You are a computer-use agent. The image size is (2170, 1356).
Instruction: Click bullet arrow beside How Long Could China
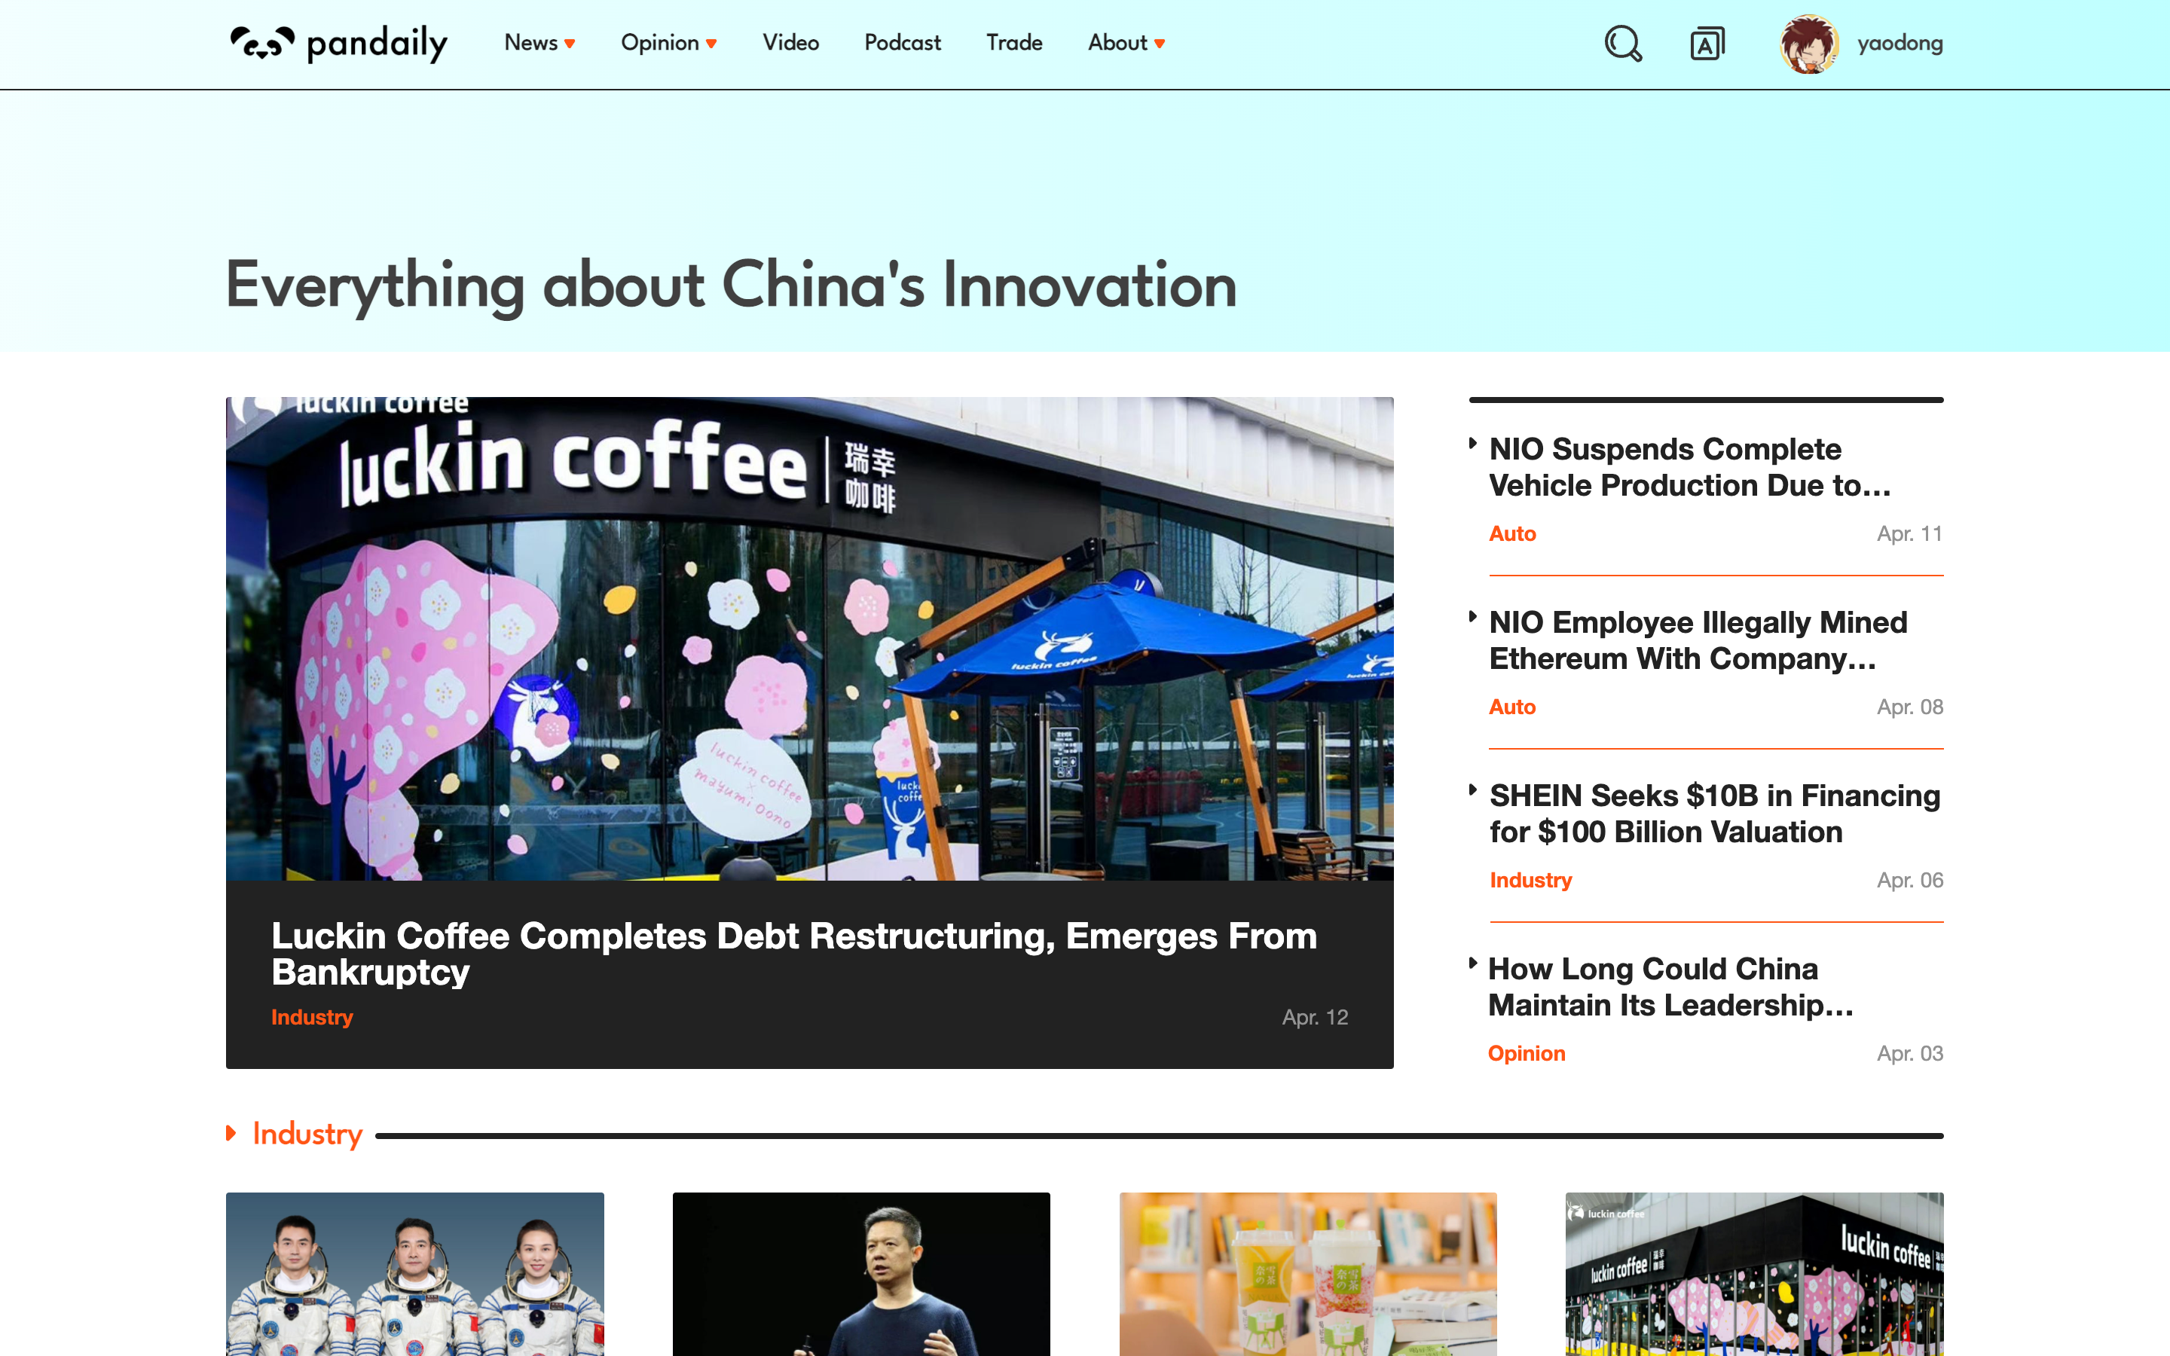coord(1472,964)
